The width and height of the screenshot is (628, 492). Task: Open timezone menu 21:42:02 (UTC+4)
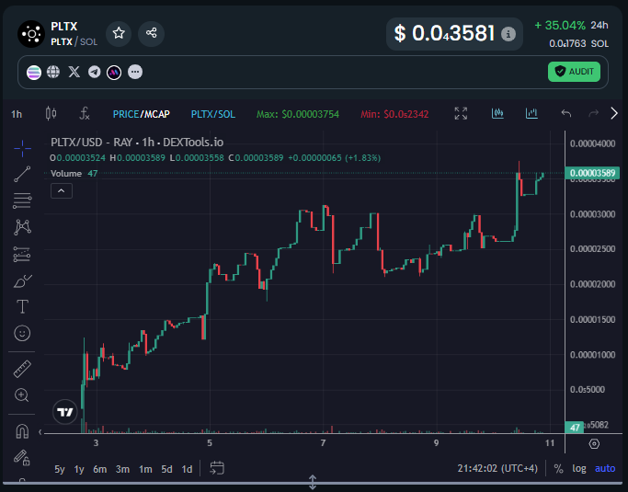(x=497, y=468)
